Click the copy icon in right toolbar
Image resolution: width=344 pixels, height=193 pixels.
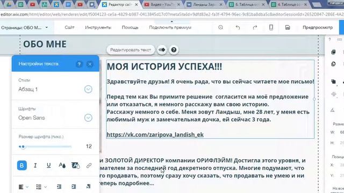tap(333, 52)
